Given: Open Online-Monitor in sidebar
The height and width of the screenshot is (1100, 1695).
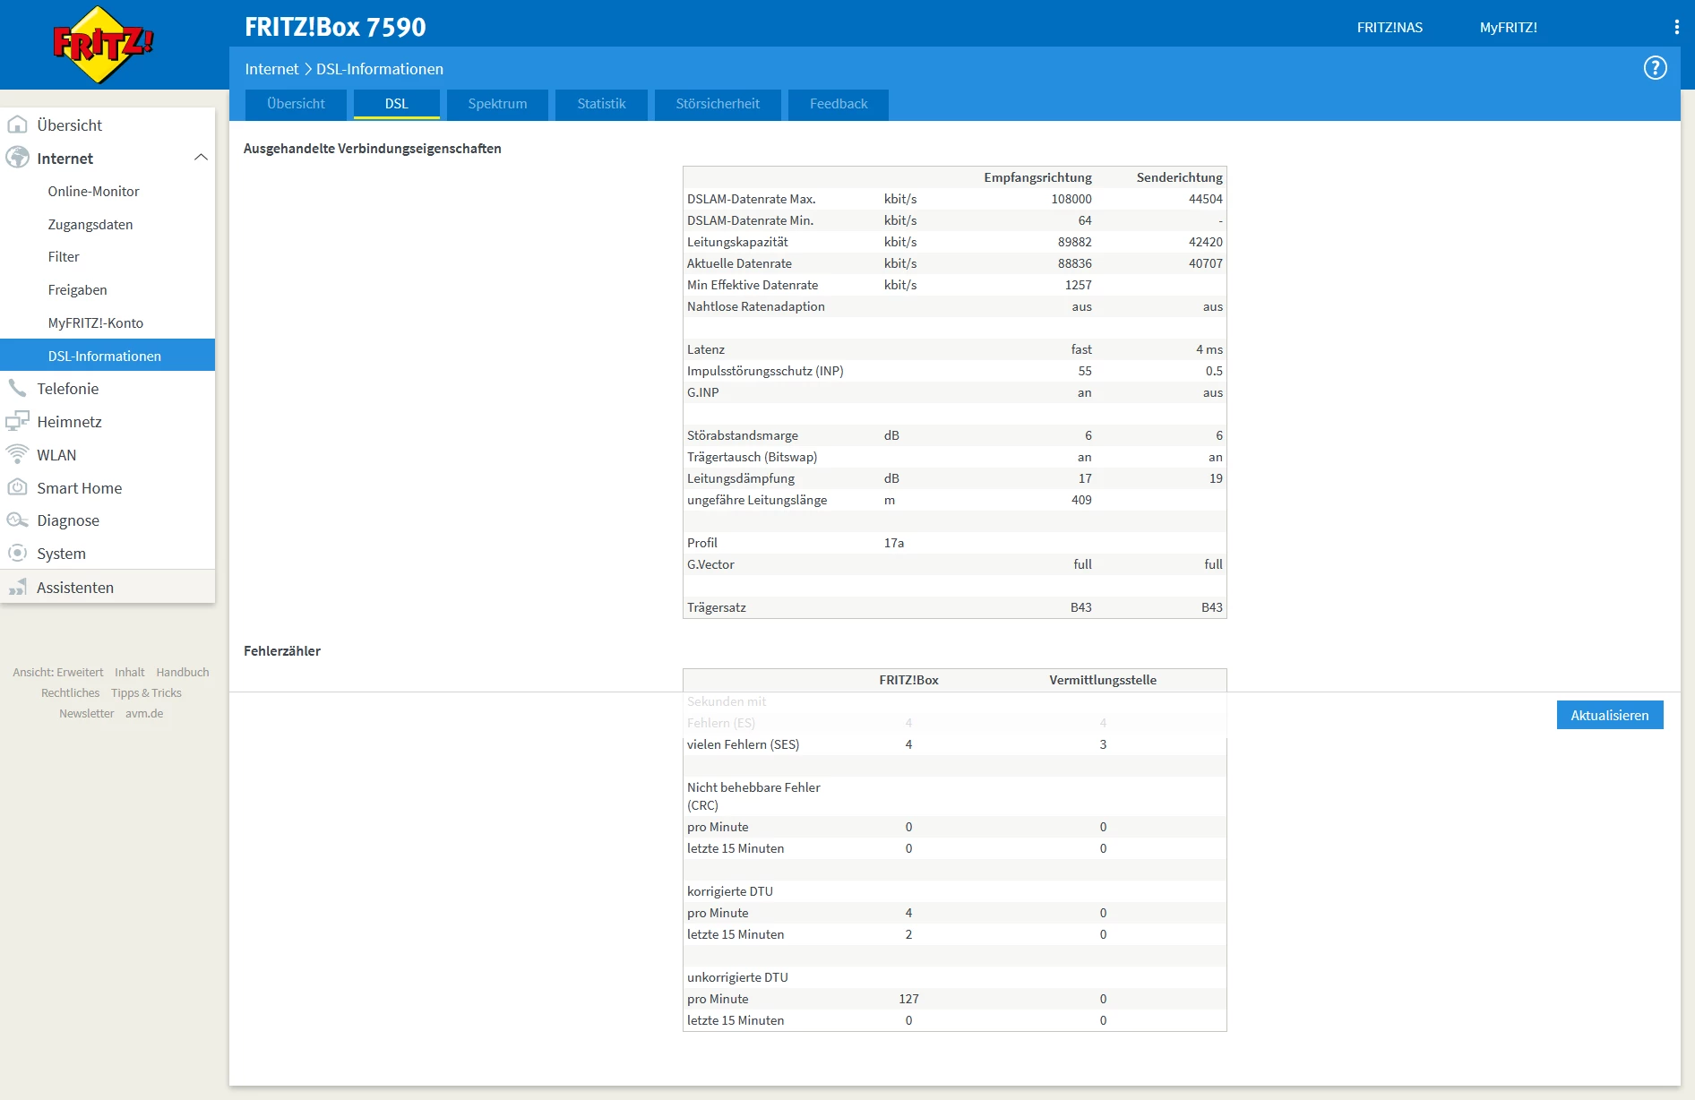Looking at the screenshot, I should click(93, 191).
